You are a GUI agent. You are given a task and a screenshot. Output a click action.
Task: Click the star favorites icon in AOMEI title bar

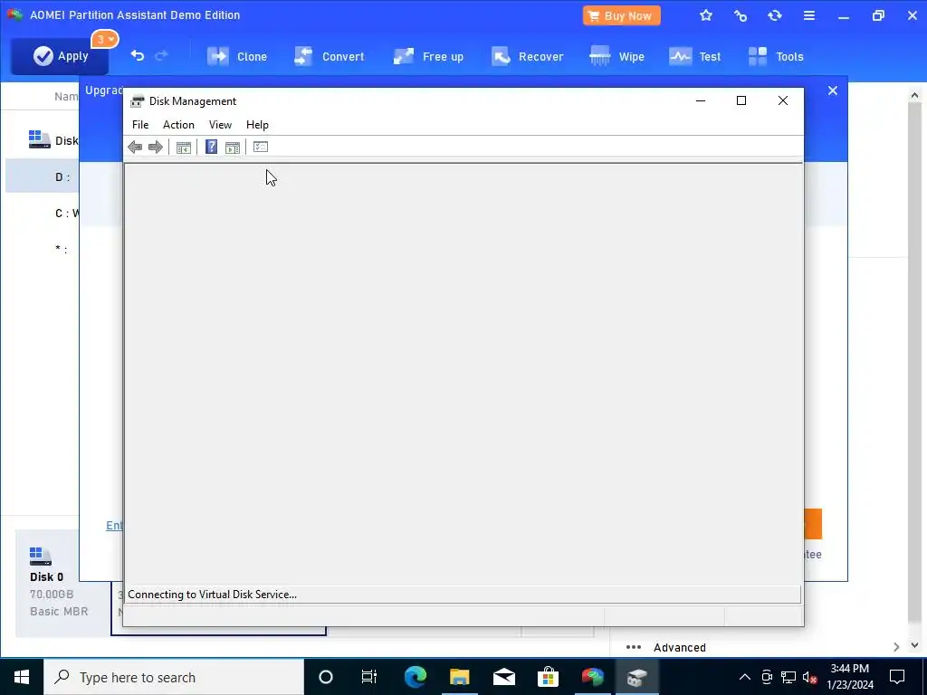click(x=706, y=16)
